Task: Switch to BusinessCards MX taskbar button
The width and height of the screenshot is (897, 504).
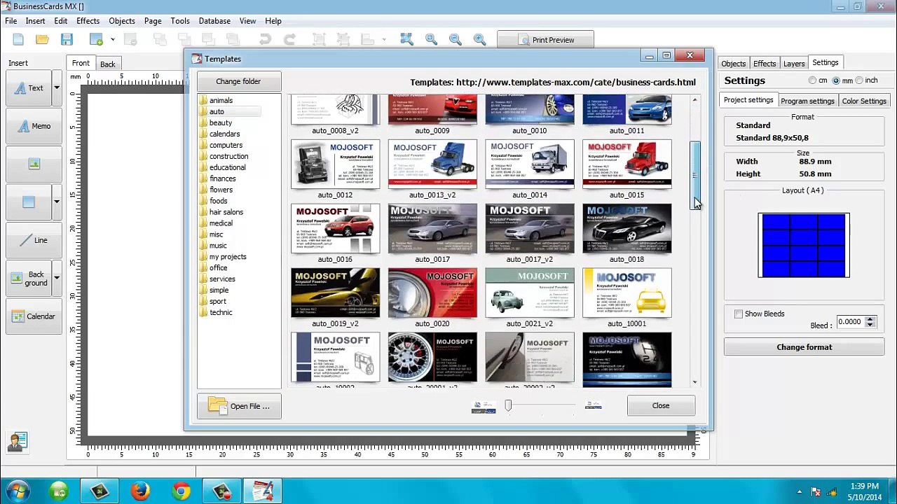Action: pyautogui.click(x=263, y=491)
